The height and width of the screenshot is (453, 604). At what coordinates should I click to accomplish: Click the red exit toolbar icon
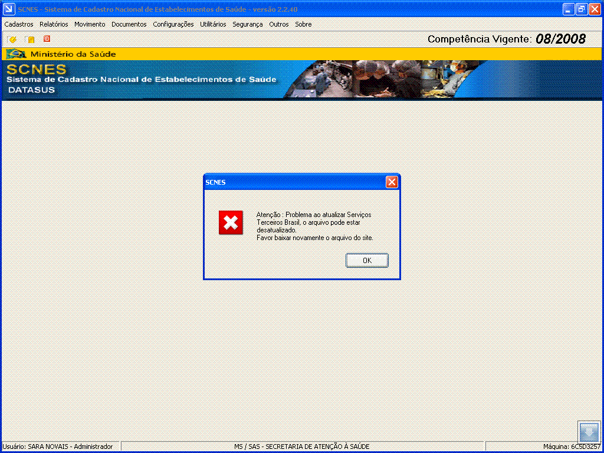click(47, 38)
